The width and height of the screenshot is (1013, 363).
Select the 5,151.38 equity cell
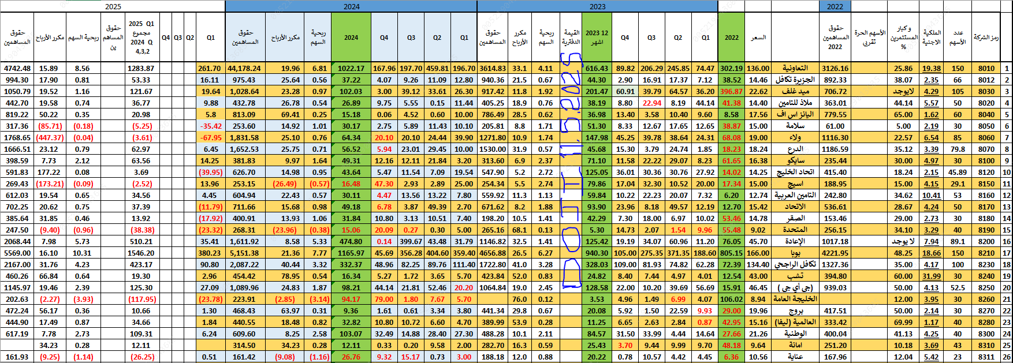(x=244, y=253)
